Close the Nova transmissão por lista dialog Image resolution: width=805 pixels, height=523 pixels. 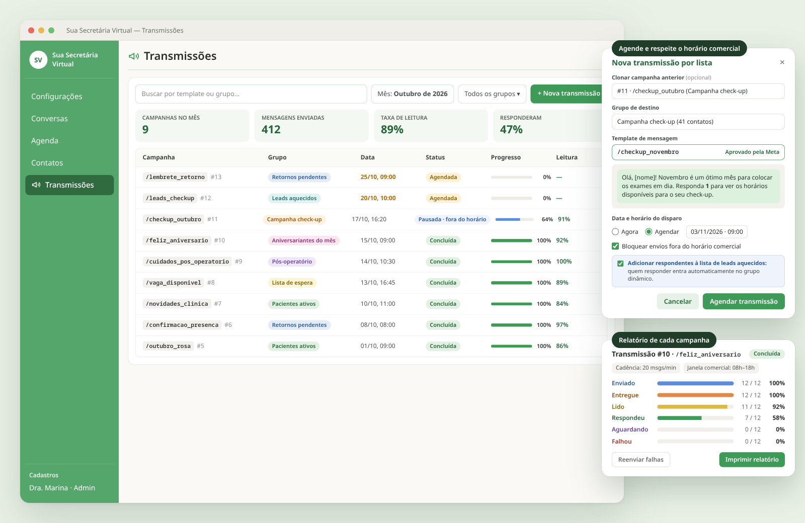point(782,62)
